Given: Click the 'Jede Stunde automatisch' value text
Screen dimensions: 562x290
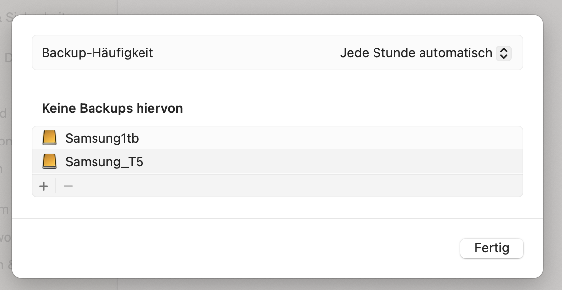Looking at the screenshot, I should pyautogui.click(x=416, y=53).
